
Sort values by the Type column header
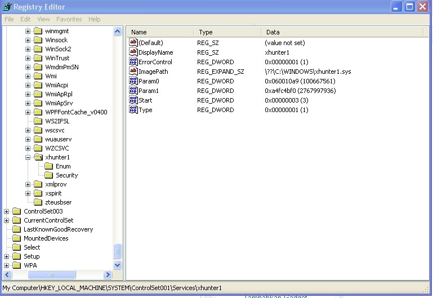(227, 32)
